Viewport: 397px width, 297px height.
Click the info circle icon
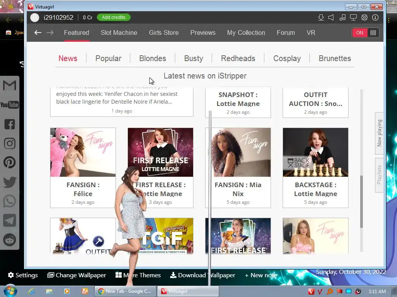tap(375, 17)
